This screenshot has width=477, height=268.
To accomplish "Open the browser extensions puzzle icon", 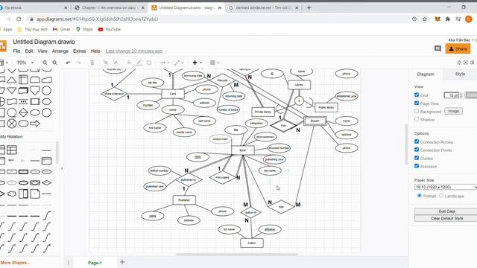I will pyautogui.click(x=448, y=19).
